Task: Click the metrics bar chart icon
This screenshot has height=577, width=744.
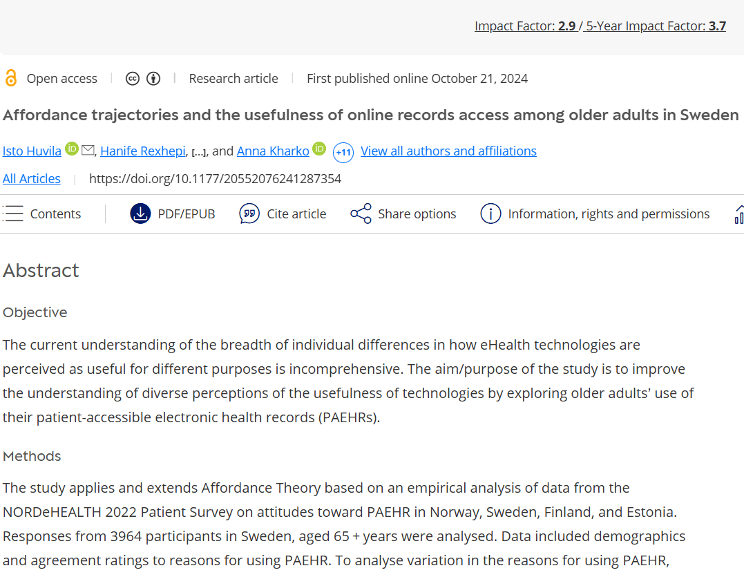Action: [738, 214]
